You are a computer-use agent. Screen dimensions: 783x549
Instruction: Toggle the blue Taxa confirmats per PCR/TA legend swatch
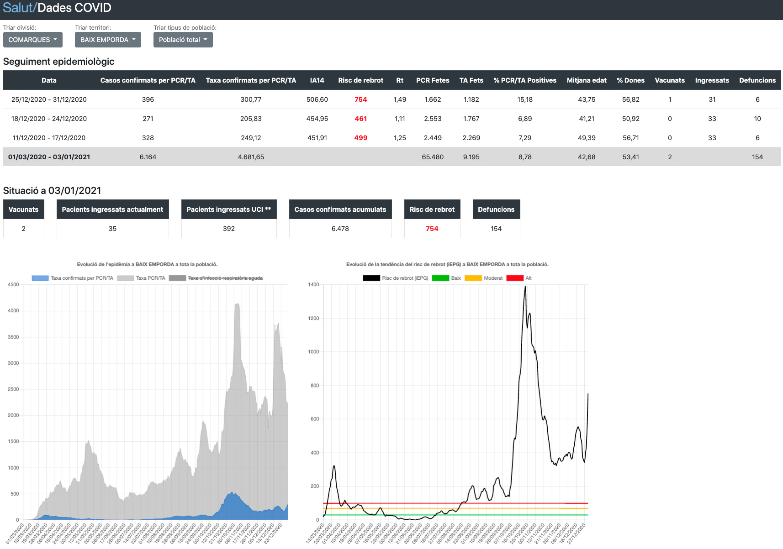40,278
